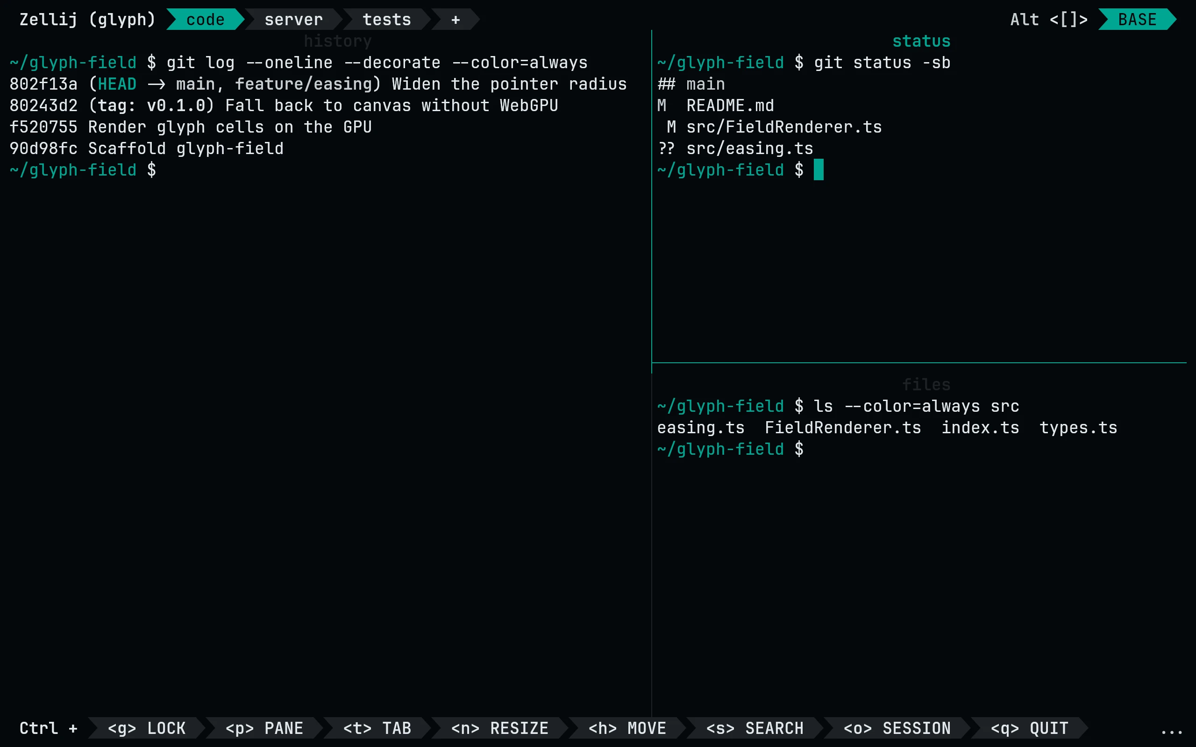Click types.ts in files listing

1078,428
